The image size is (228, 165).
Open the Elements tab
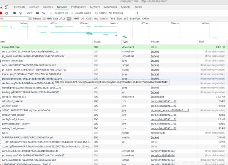(x=19, y=7)
